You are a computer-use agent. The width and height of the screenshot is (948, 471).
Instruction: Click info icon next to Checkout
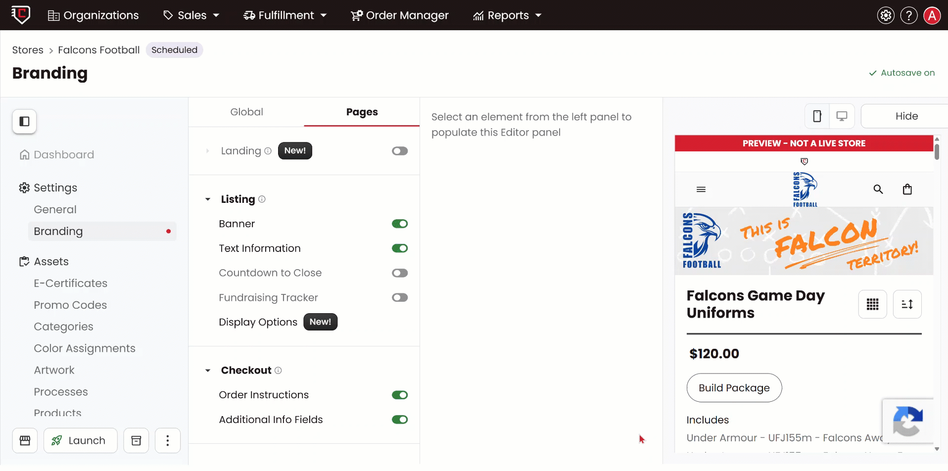click(278, 370)
